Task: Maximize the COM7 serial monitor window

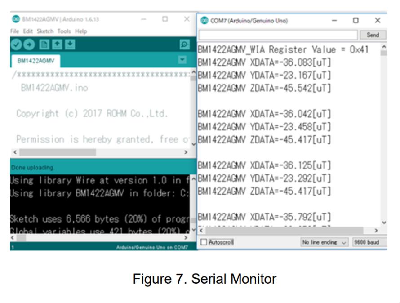Action: [x=356, y=20]
